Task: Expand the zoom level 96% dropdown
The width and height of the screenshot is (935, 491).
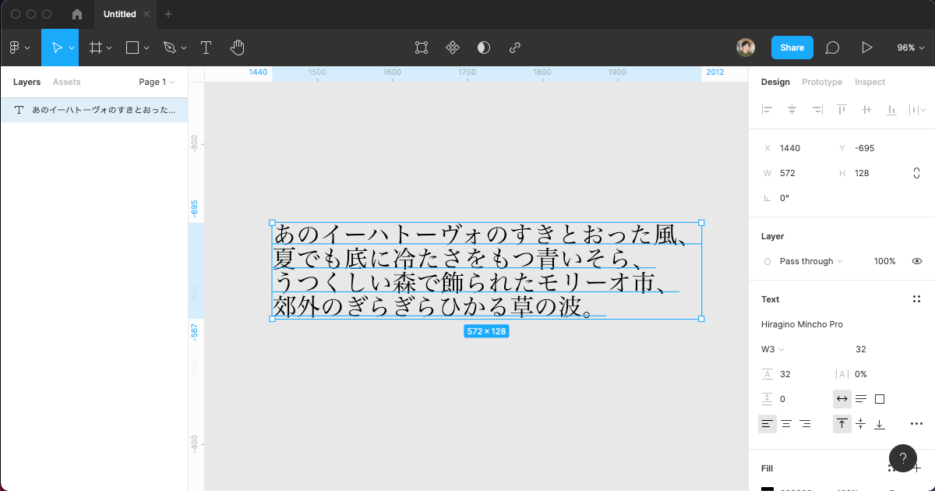Action: 910,48
